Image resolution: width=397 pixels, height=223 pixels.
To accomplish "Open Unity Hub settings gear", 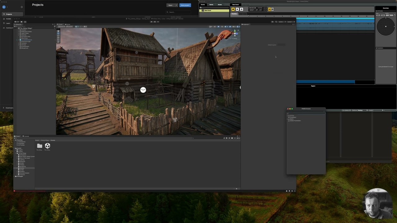I will (x=21, y=7).
